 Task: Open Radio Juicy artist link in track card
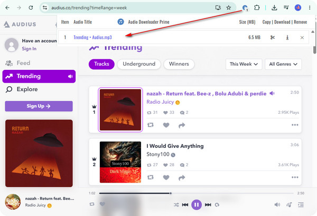pos(160,102)
